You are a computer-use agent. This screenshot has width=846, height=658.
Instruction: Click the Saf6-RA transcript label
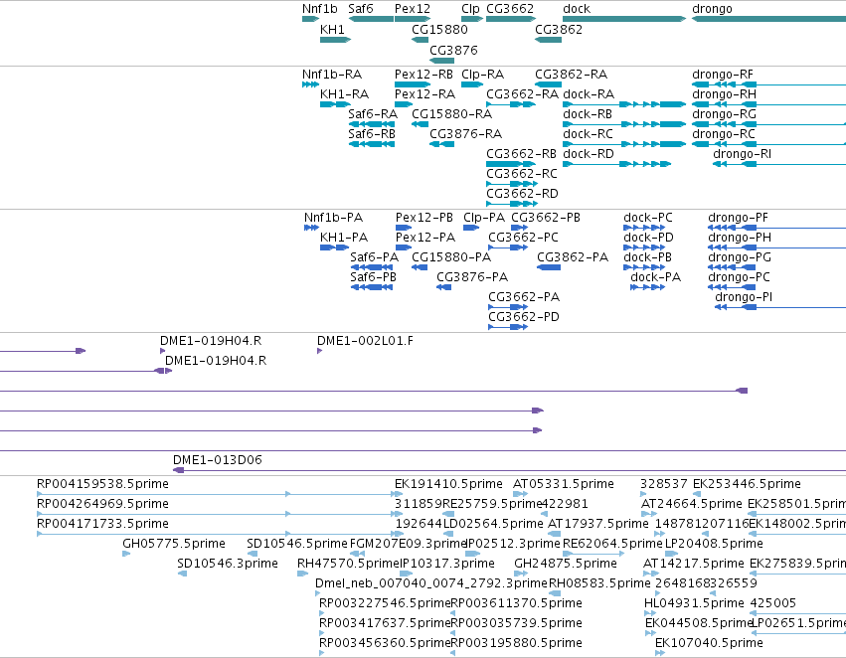[x=372, y=113]
